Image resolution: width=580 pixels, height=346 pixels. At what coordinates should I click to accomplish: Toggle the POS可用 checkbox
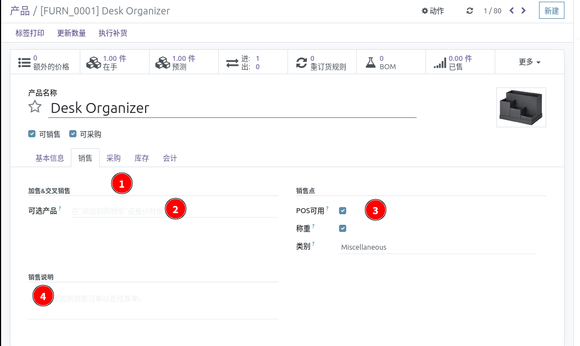(x=342, y=211)
